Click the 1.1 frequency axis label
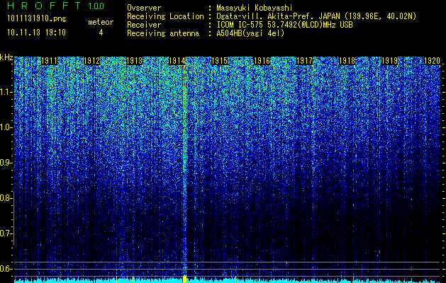446x283 pixels. tap(6, 92)
